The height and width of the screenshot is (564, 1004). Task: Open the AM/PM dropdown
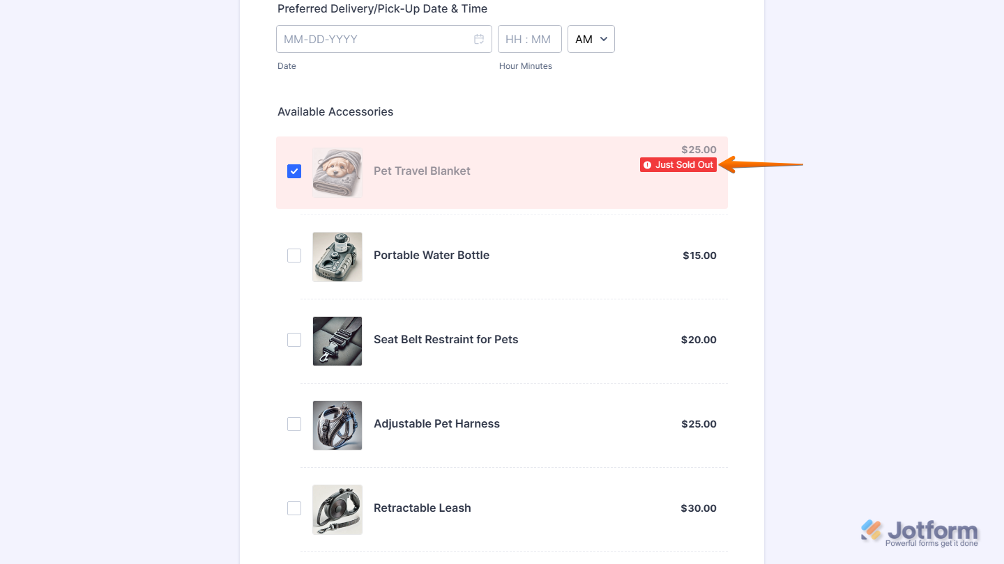591,39
